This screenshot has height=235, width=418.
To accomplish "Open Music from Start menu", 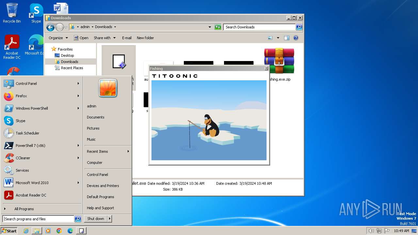I will pyautogui.click(x=91, y=139).
